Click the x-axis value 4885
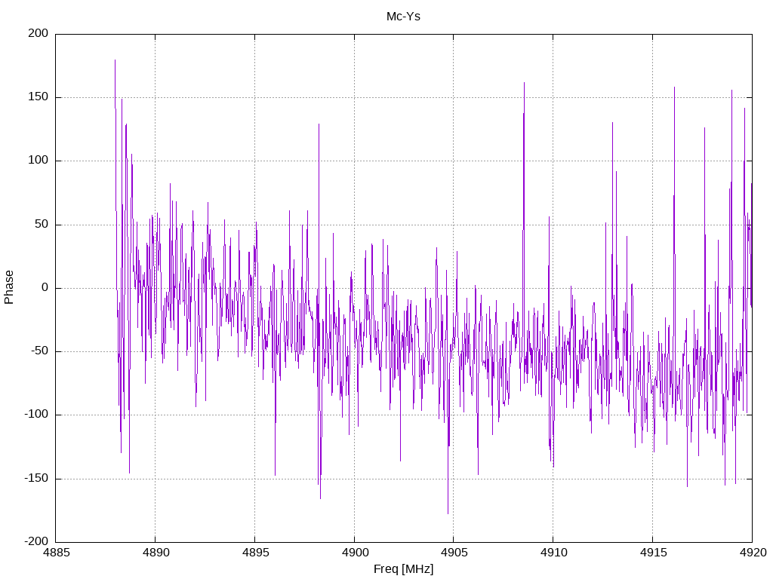Image resolution: width=773 pixels, height=579 pixels. 56,553
